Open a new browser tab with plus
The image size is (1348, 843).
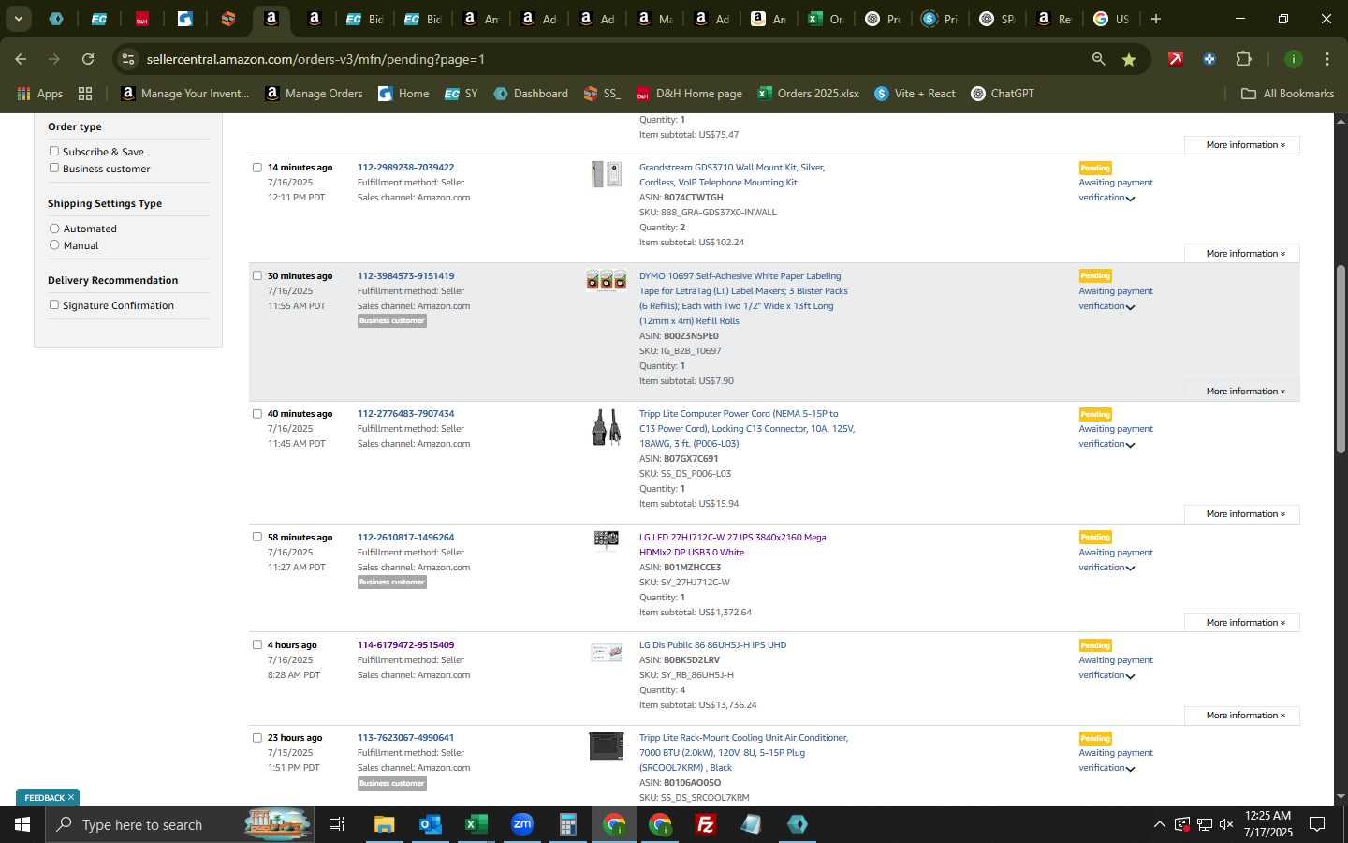click(1156, 19)
